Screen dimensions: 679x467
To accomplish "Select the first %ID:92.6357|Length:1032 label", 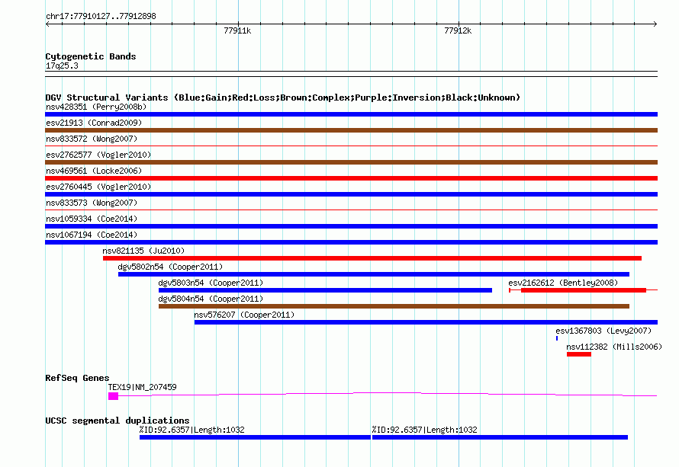I will coord(191,430).
